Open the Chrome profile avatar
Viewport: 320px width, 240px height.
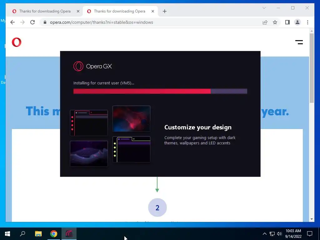click(x=297, y=22)
